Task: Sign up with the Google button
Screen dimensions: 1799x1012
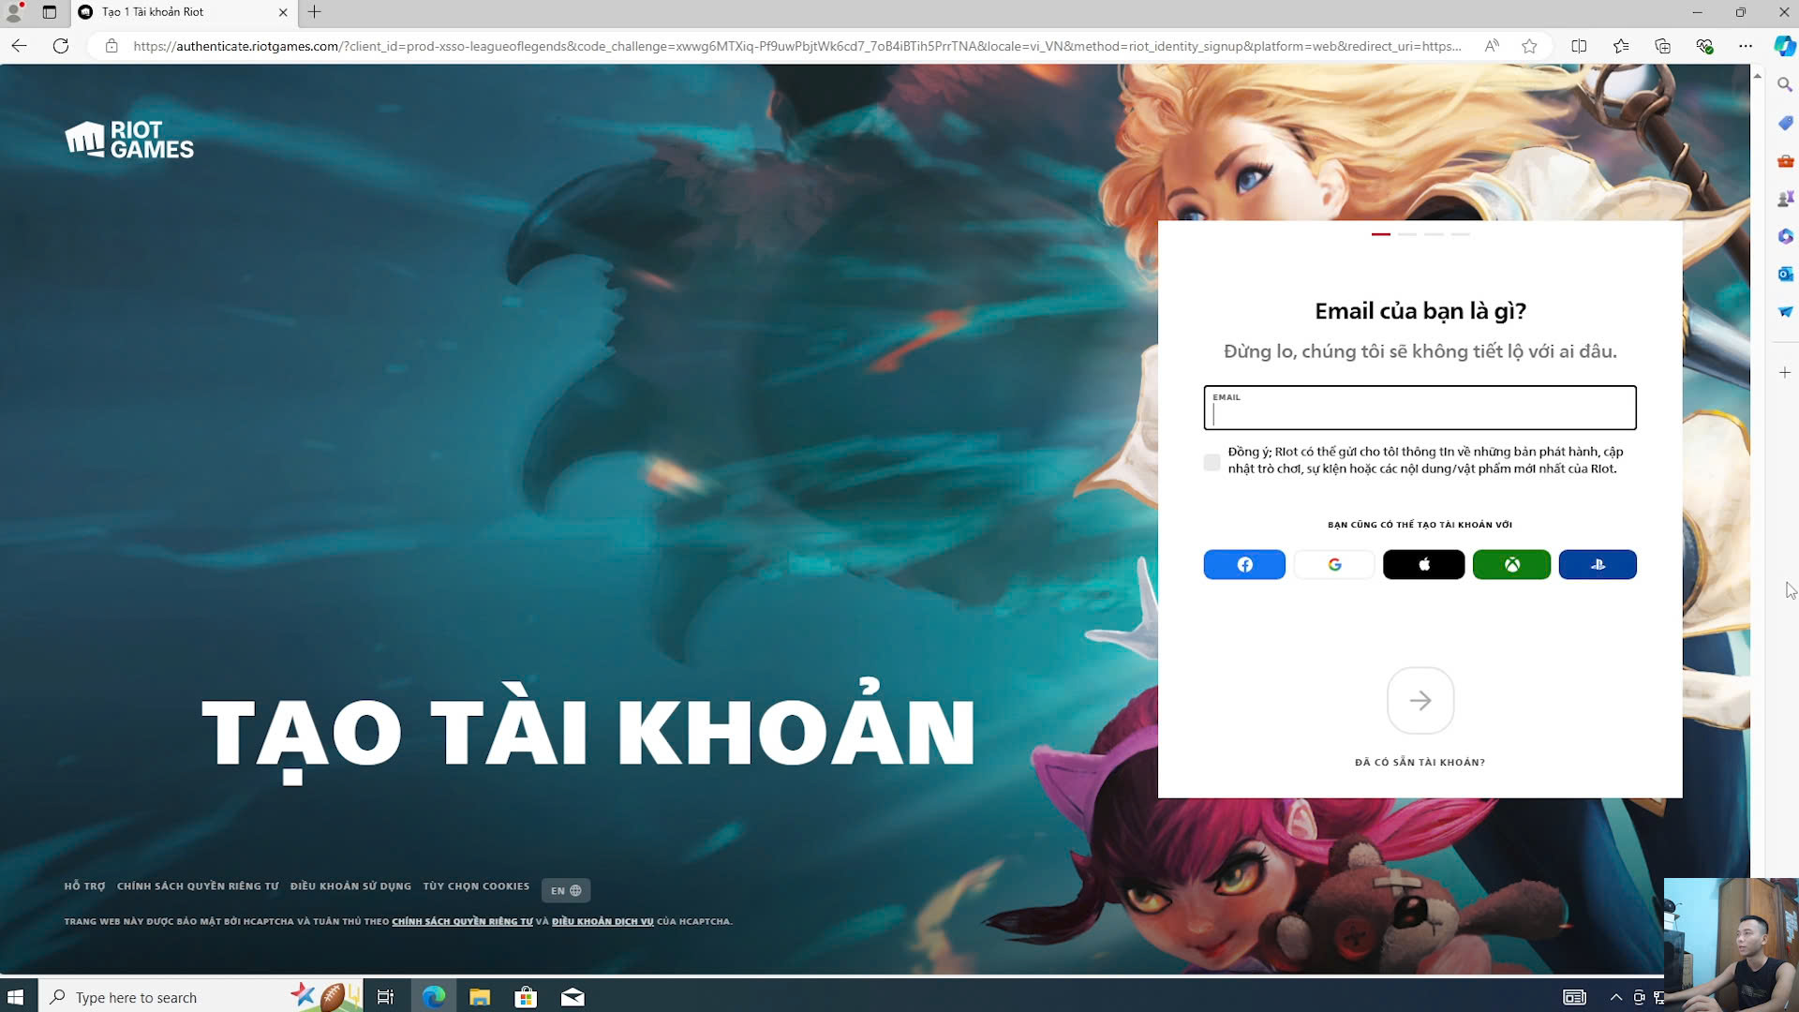Action: [x=1333, y=564]
